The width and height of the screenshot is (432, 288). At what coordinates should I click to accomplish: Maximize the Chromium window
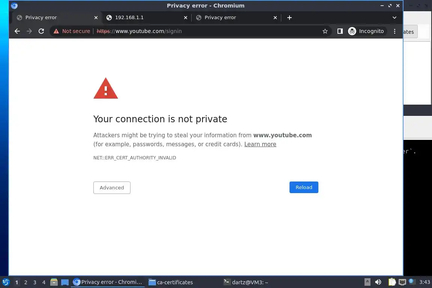click(x=390, y=6)
